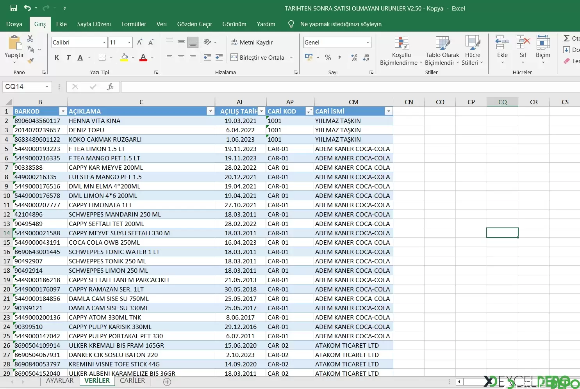This screenshot has width=580, height=389.
Task: Select all cells via corner triangle
Action: click(8, 102)
